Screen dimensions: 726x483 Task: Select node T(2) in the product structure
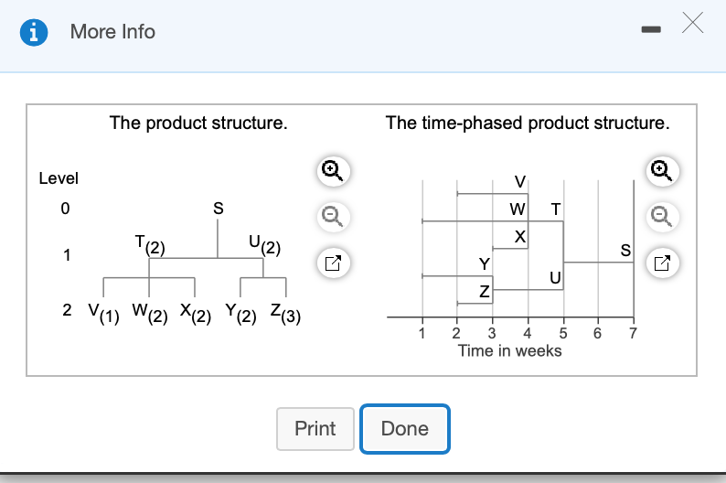(x=149, y=245)
